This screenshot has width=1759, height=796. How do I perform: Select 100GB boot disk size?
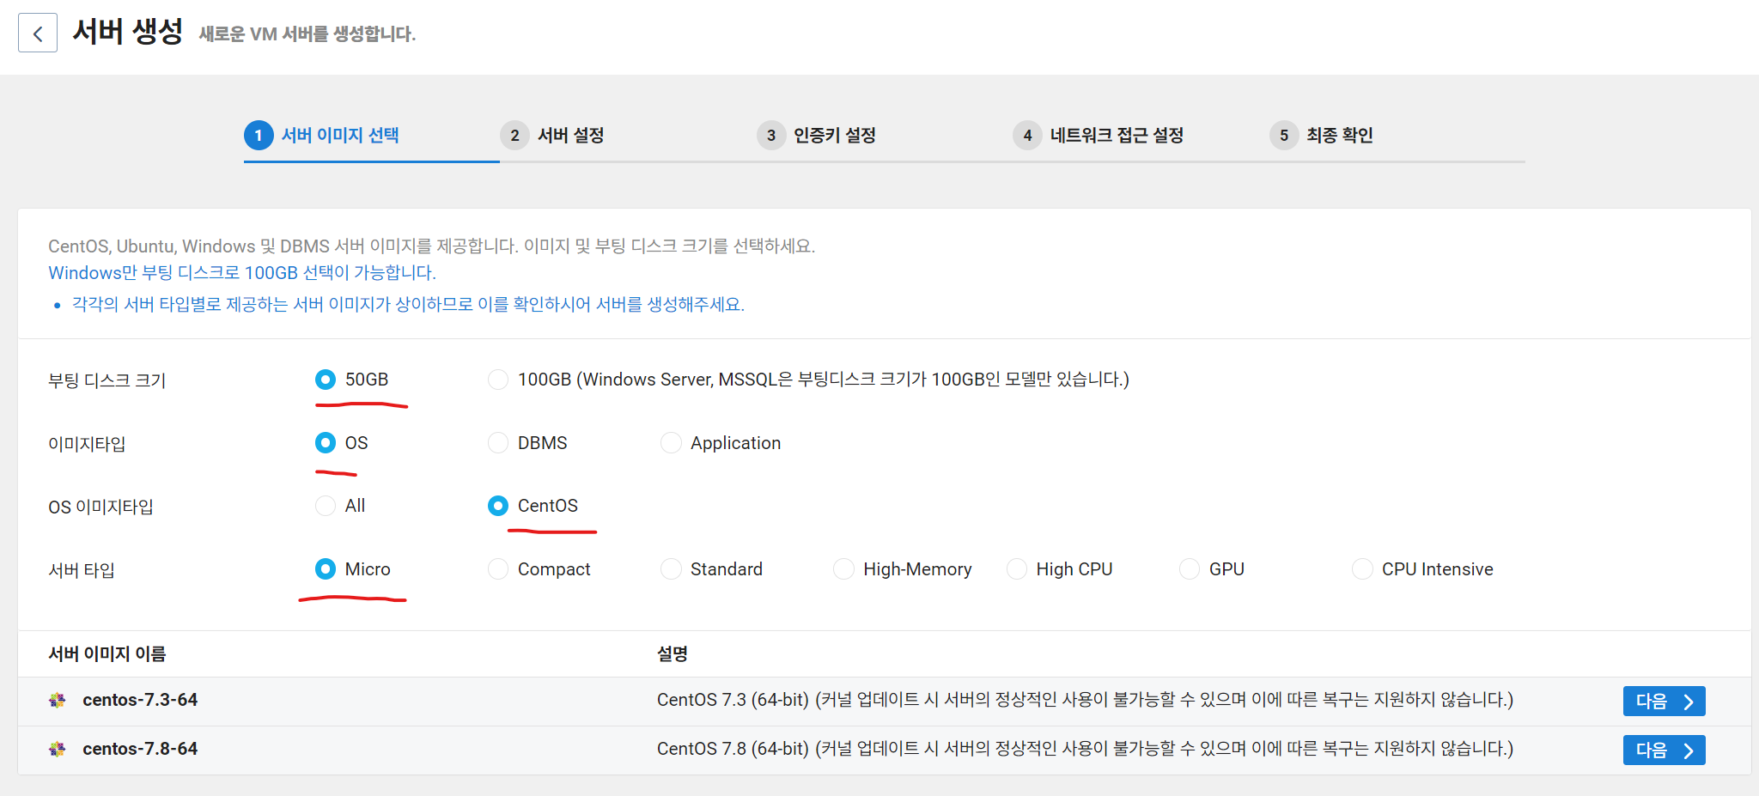498,380
